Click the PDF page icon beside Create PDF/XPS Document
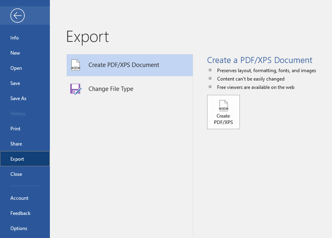Screen dimensions: 332x238 [75, 65]
